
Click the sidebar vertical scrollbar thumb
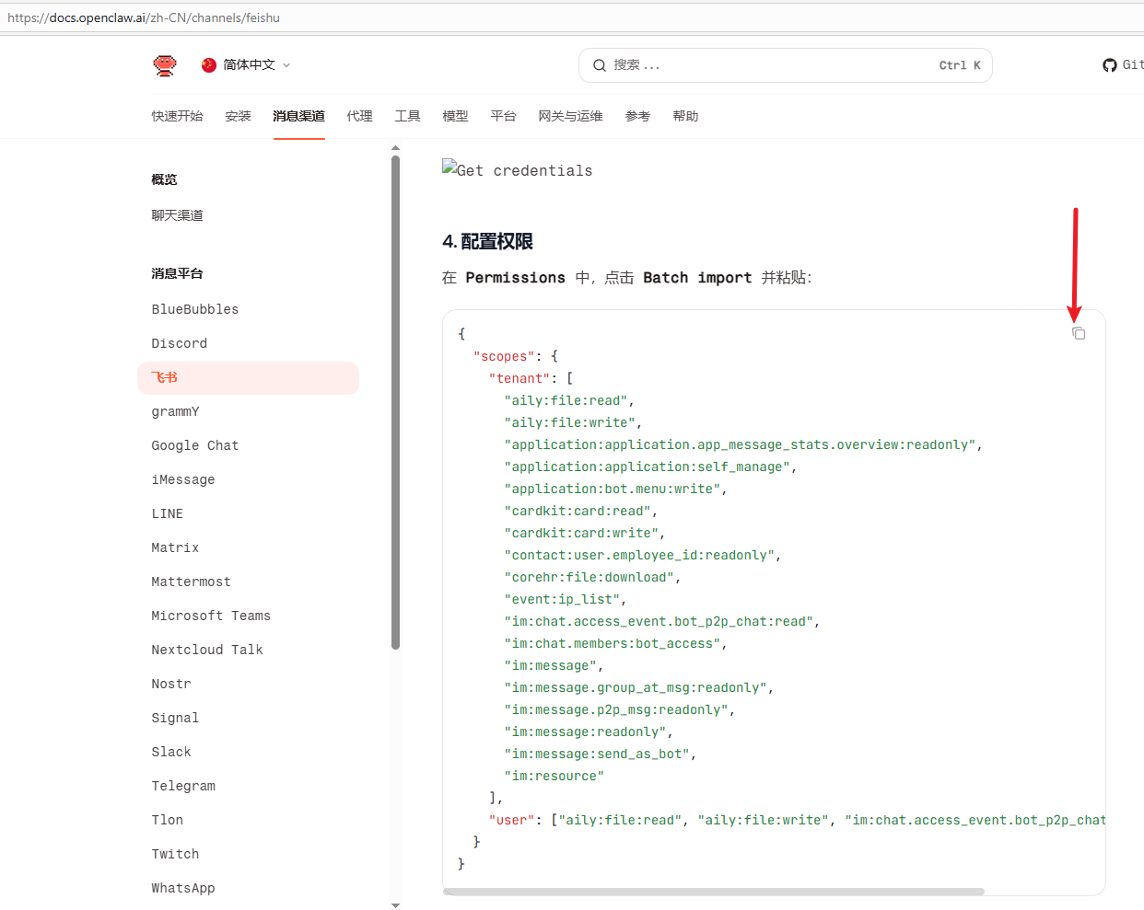[395, 403]
